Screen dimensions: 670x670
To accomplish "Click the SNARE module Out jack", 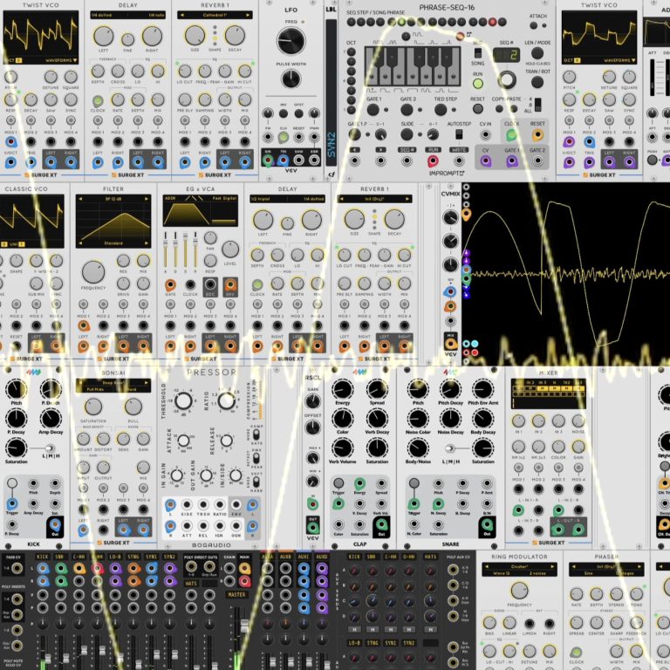I will click(487, 524).
